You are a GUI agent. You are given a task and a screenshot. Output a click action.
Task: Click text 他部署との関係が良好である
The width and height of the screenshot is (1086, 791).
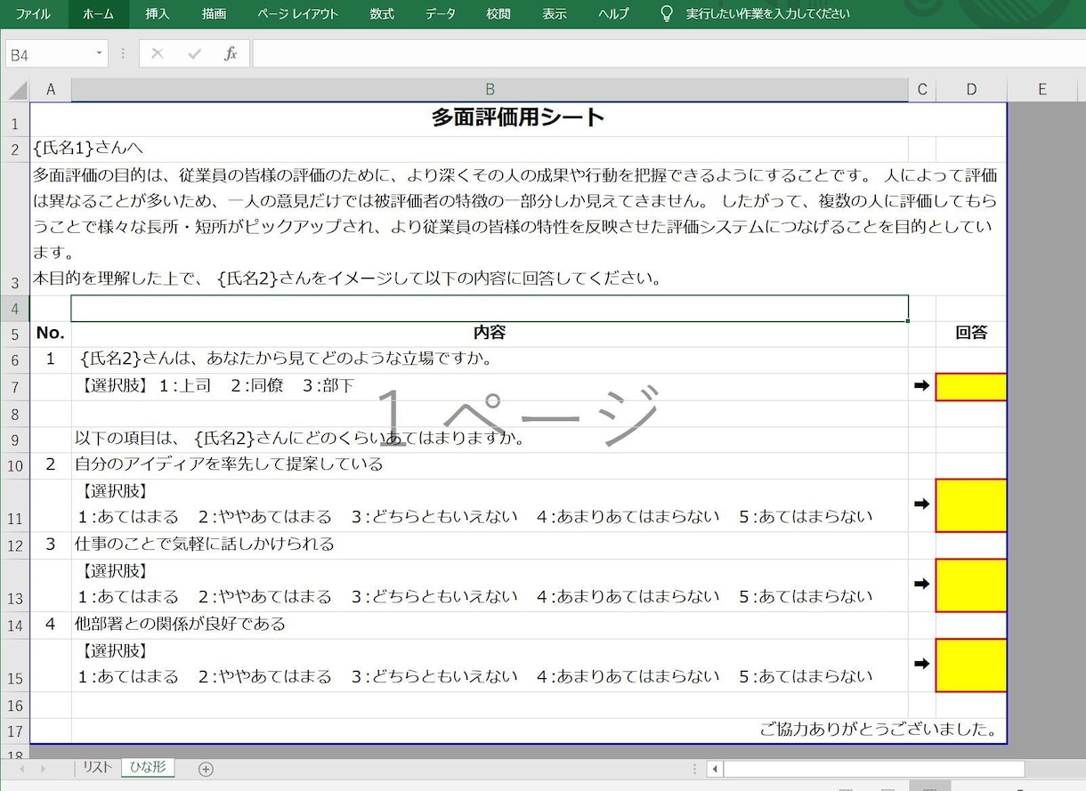coord(181,624)
